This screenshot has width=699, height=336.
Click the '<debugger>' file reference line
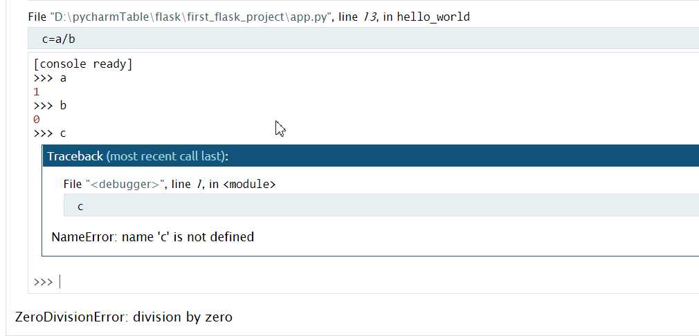(170, 184)
